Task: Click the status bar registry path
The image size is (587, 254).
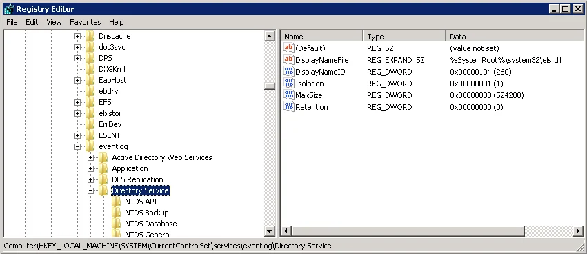Action: click(x=168, y=246)
